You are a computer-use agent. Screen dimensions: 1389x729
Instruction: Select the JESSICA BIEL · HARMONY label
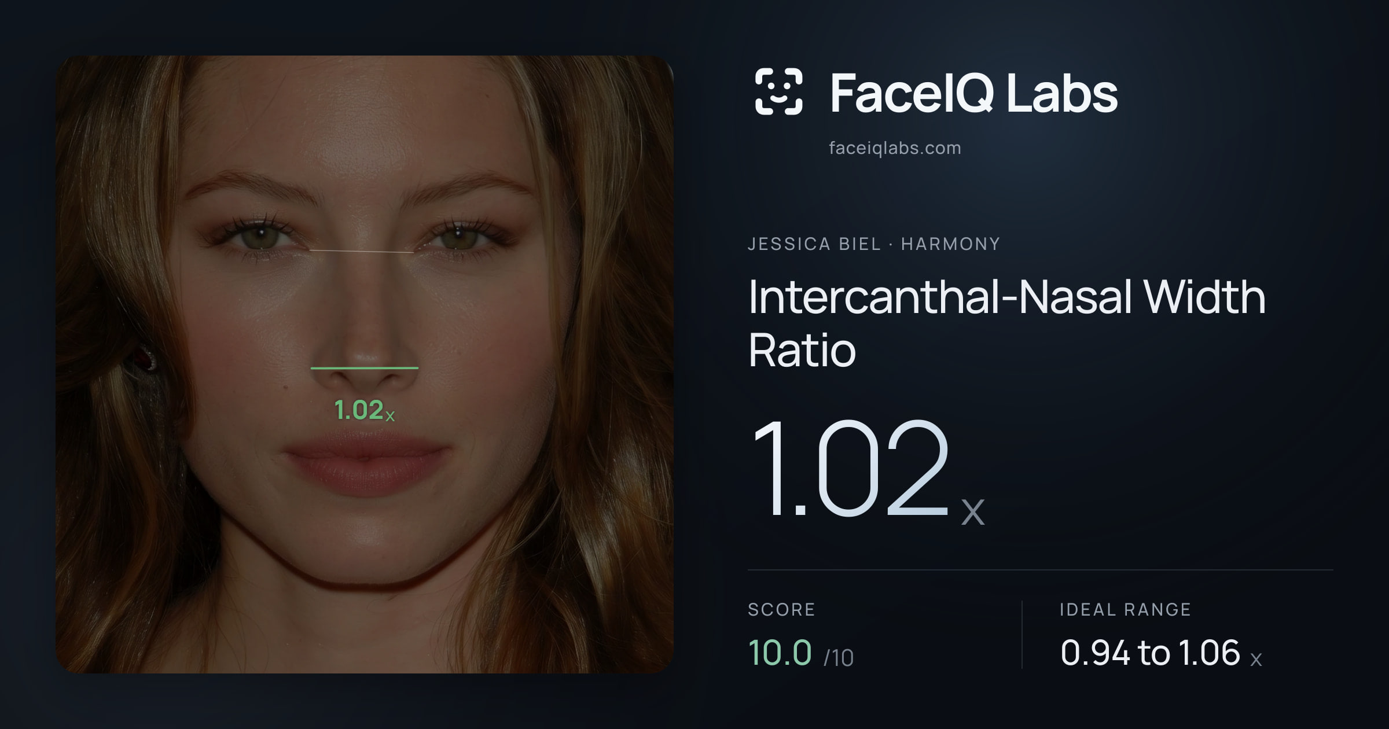coord(874,244)
